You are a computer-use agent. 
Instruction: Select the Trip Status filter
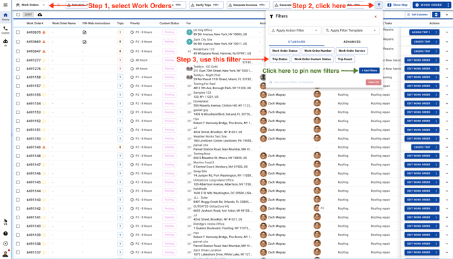point(280,59)
